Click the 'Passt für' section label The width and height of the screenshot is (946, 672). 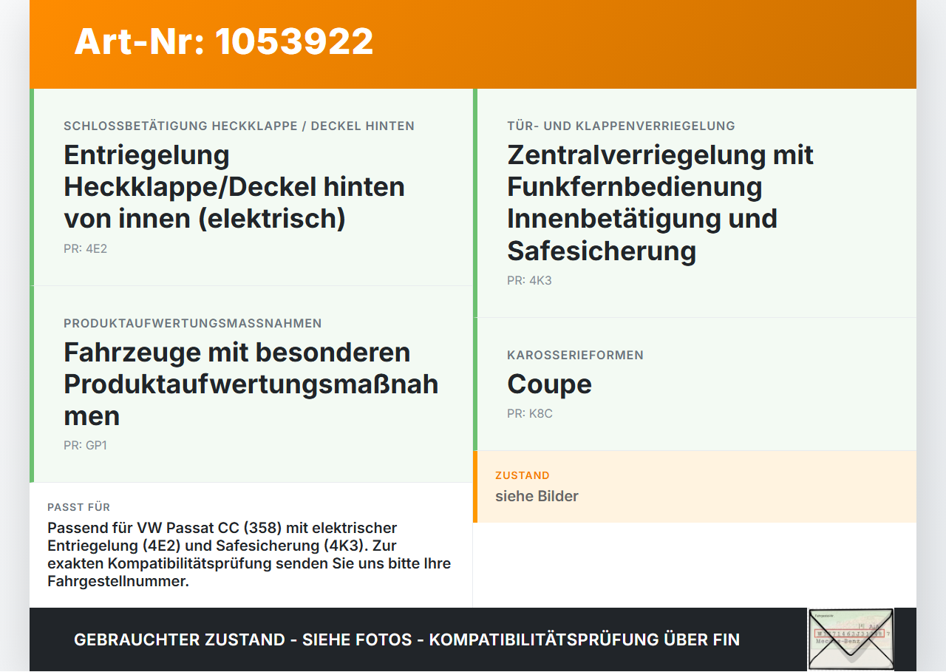[x=78, y=507]
